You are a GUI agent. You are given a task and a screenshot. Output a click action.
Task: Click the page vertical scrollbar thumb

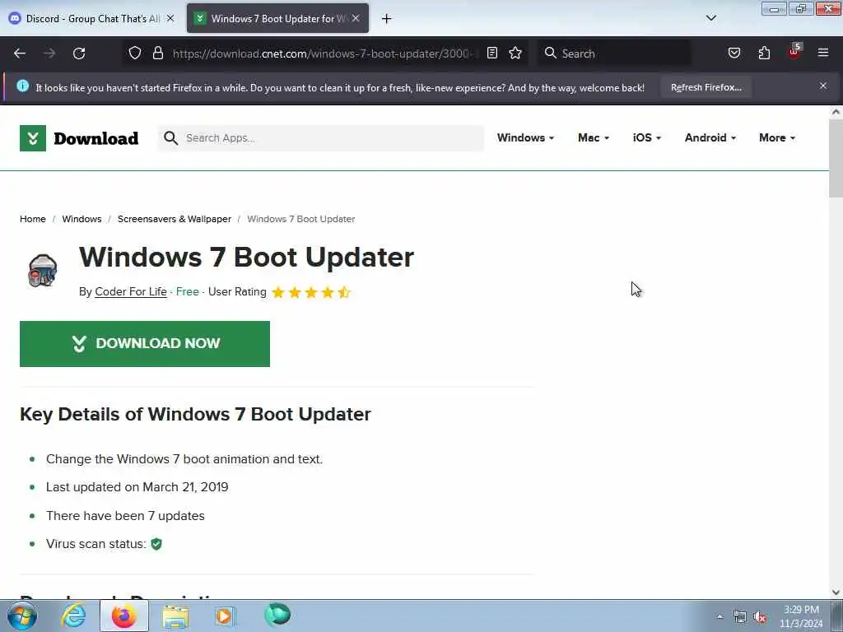click(836, 159)
